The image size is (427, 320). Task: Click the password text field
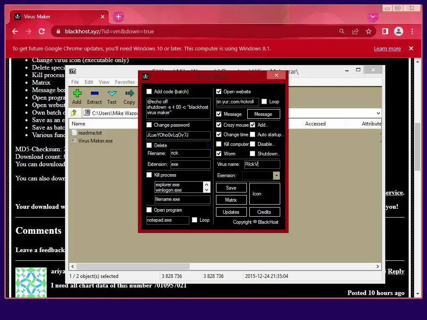178,135
